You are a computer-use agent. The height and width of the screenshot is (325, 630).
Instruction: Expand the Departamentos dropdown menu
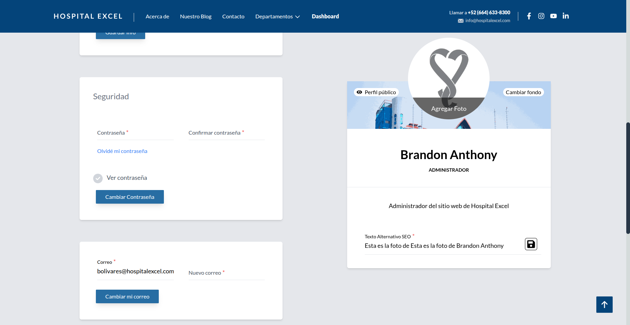[x=277, y=16]
